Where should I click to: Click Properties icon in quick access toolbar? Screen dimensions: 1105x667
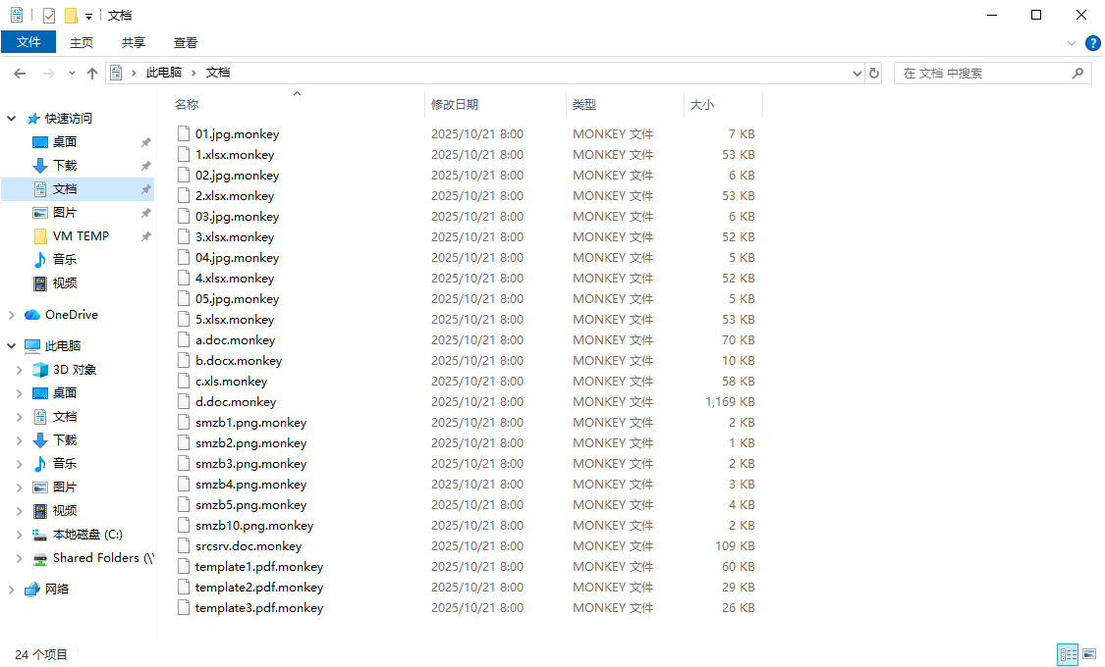(49, 16)
